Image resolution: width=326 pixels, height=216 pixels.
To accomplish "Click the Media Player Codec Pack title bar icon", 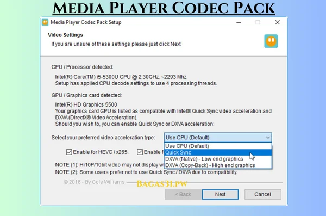I will tap(45, 22).
